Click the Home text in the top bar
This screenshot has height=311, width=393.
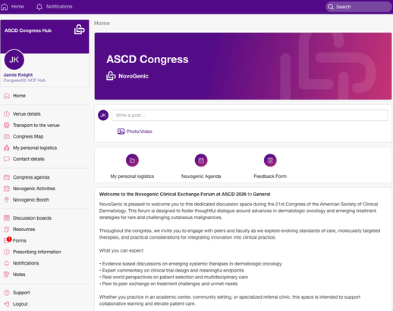click(17, 7)
